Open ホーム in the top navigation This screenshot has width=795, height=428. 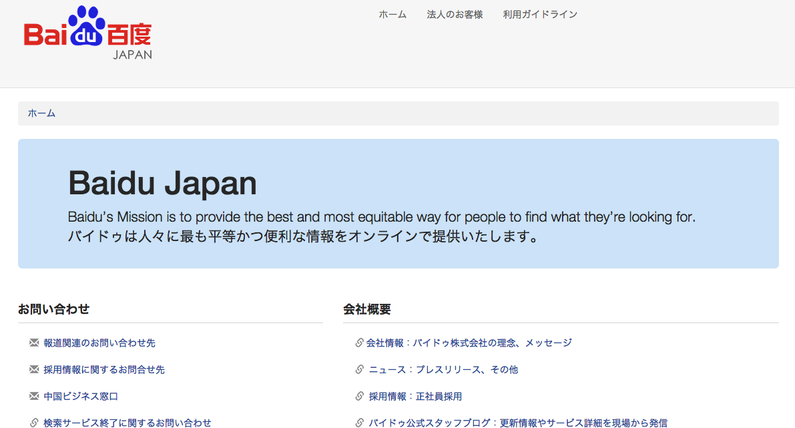pos(392,14)
